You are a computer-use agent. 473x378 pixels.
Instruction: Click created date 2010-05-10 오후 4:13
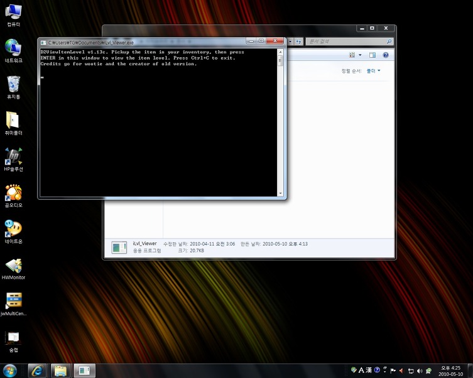coord(285,244)
